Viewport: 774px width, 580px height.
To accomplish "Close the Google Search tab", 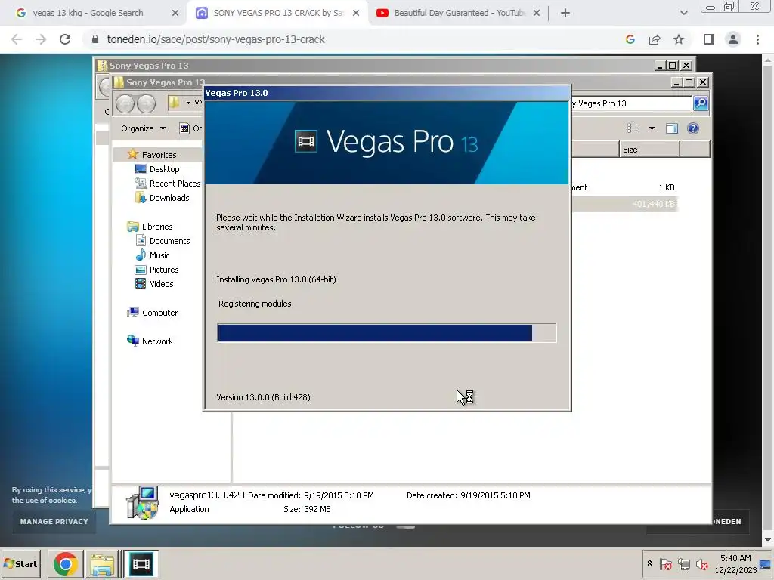I will click(x=175, y=13).
